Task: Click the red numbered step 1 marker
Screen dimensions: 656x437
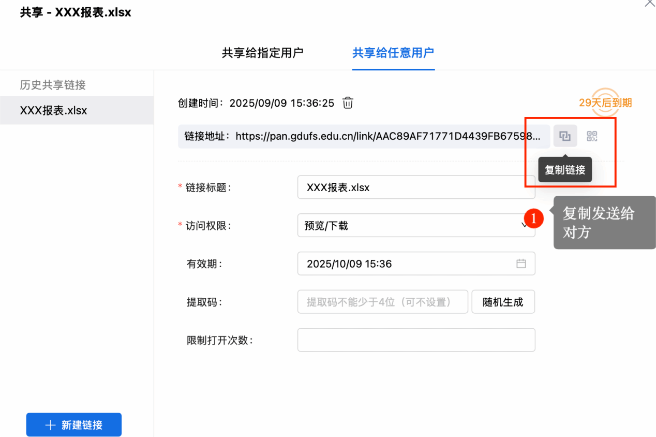Action: click(x=534, y=219)
